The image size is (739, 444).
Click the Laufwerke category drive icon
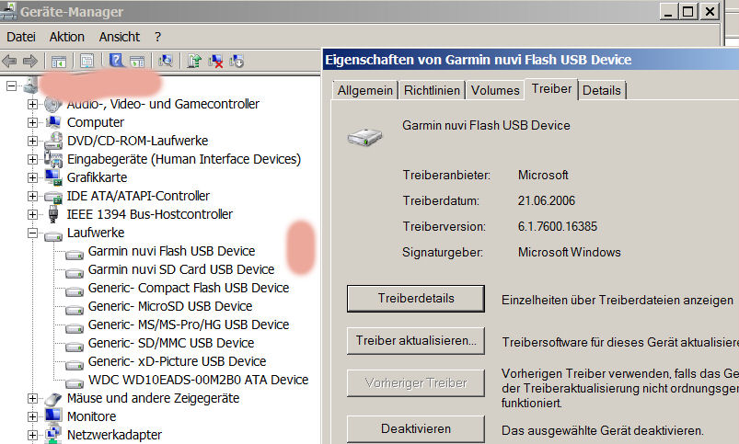pos(53,234)
